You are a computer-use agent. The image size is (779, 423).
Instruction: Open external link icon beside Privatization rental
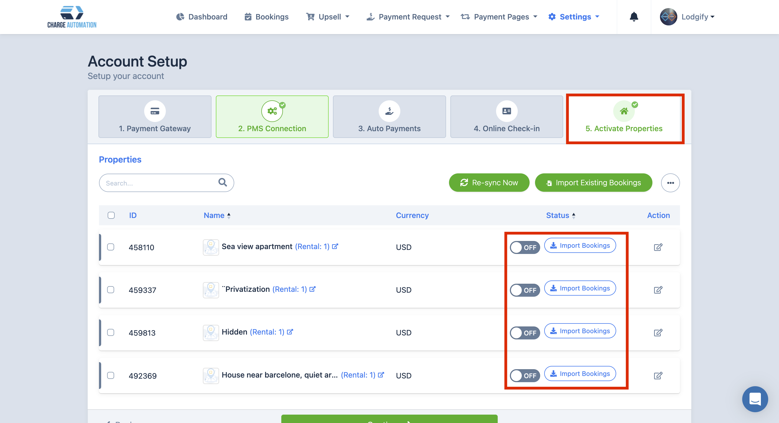point(313,289)
